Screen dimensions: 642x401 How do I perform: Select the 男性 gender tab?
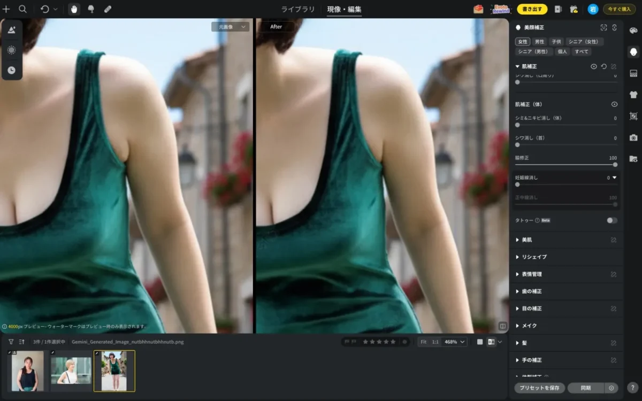[539, 42]
